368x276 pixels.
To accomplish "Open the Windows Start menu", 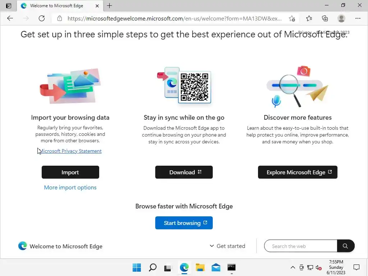I will coord(137,267).
